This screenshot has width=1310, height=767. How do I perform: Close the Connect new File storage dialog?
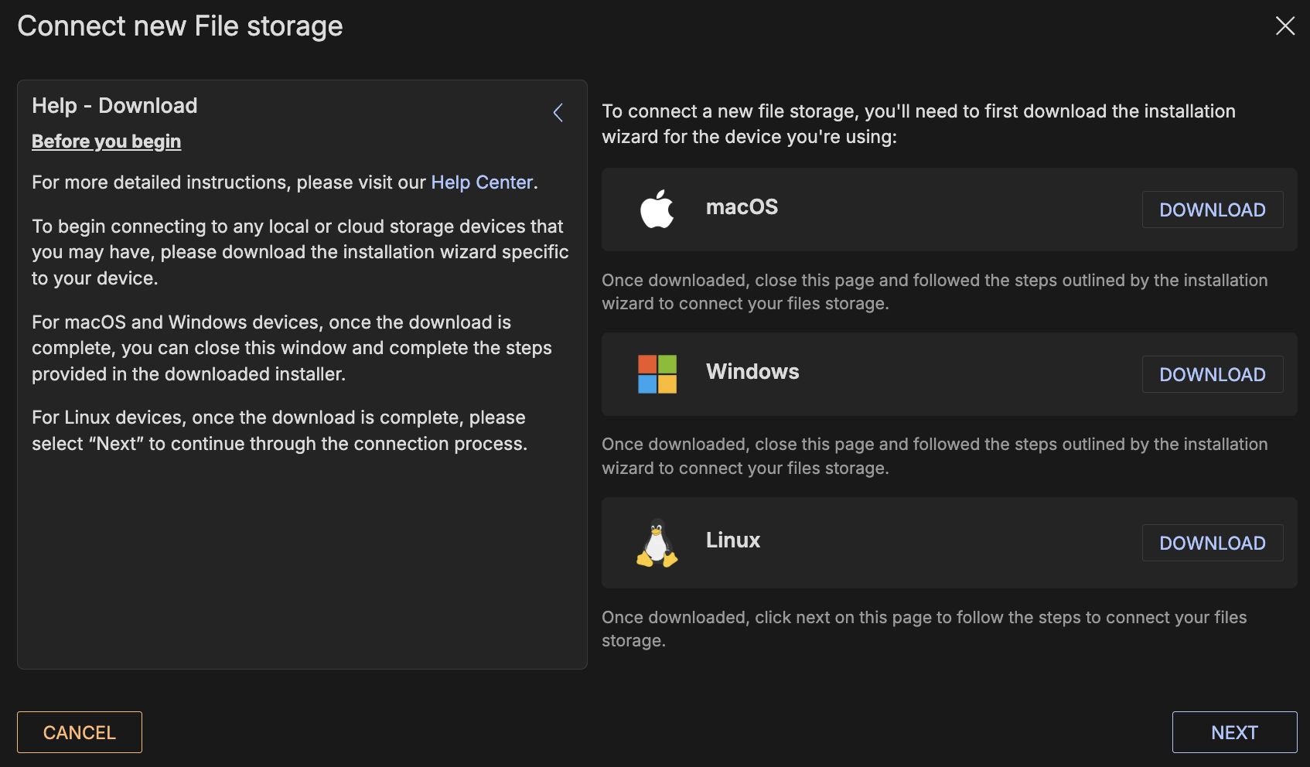1284,26
